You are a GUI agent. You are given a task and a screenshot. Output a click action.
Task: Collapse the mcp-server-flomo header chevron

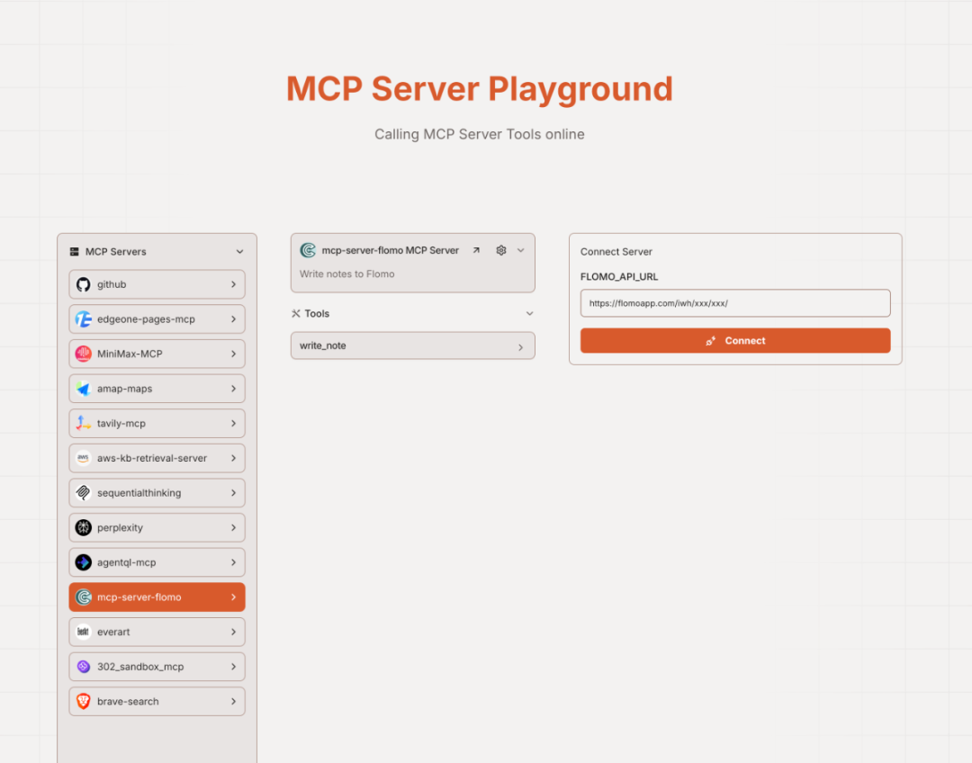521,250
